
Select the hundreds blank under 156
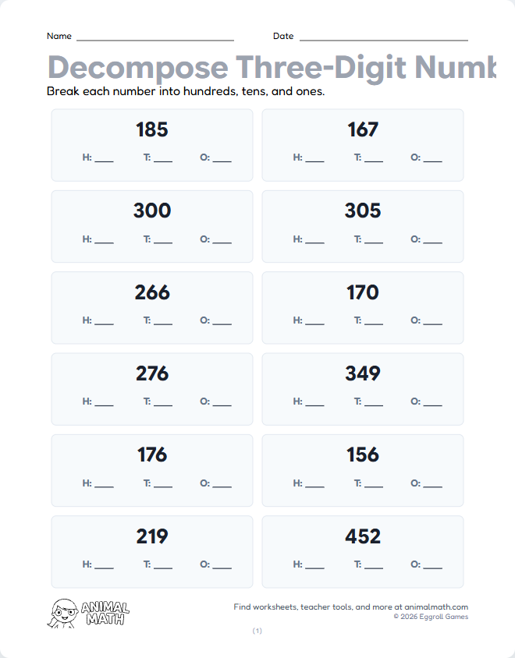click(x=314, y=484)
